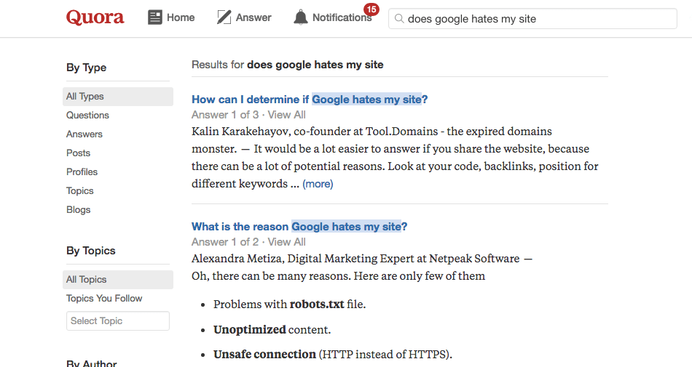The height and width of the screenshot is (367, 692).
Task: Open the Select Topic field
Action: click(x=118, y=320)
